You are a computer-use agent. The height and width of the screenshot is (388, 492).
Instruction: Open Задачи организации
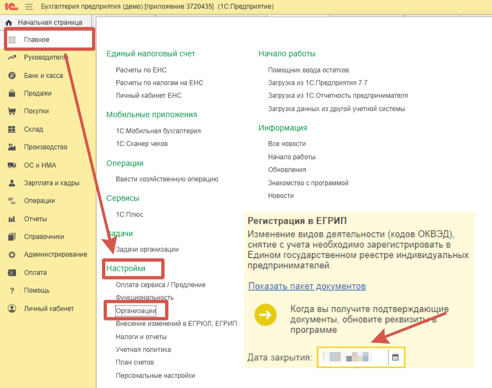pos(147,250)
